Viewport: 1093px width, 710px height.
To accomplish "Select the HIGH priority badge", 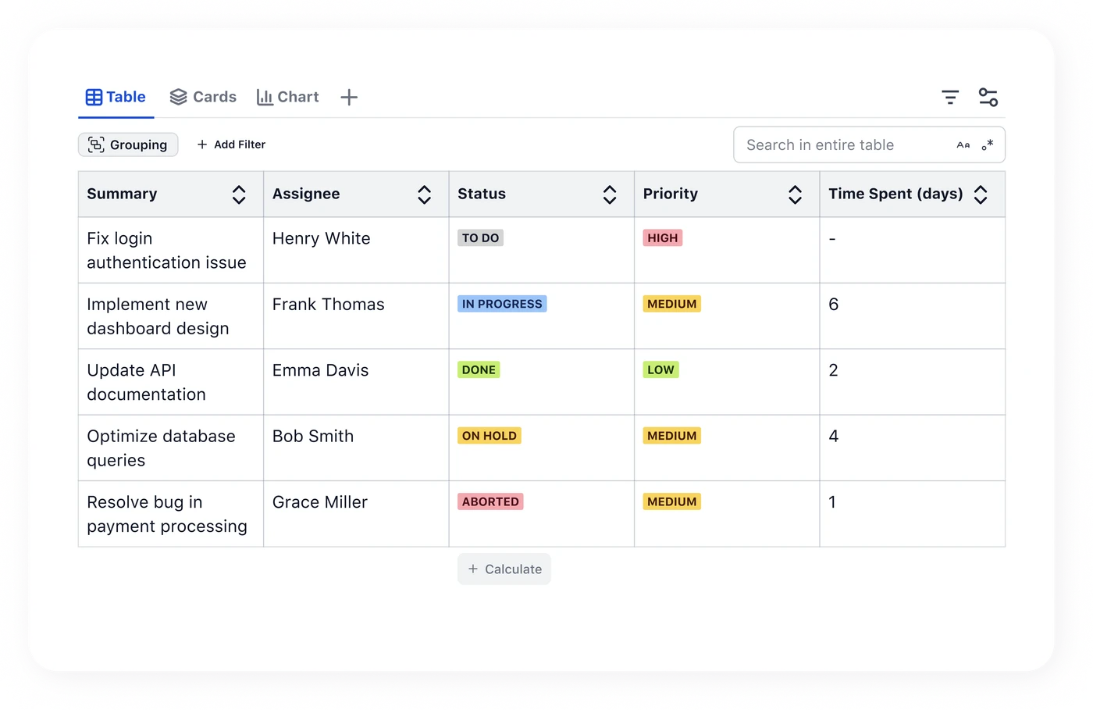I will click(663, 238).
